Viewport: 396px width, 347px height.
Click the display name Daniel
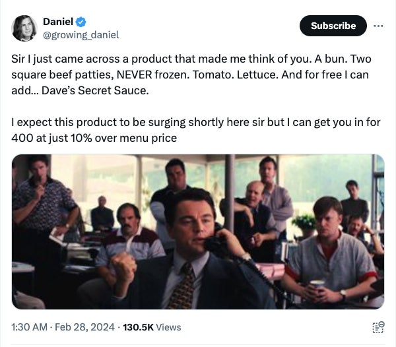tap(58, 22)
